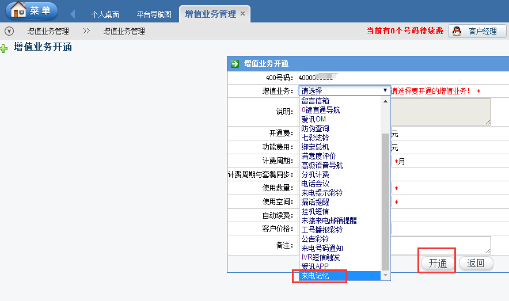Click the QQ penguin icon for 客户经理
This screenshot has height=301, width=509.
[456, 31]
